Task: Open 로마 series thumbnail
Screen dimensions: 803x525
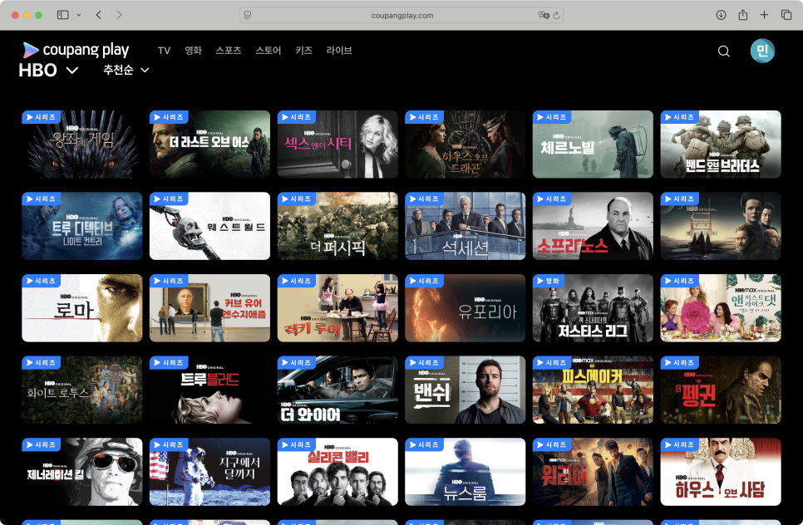Action: (82, 308)
